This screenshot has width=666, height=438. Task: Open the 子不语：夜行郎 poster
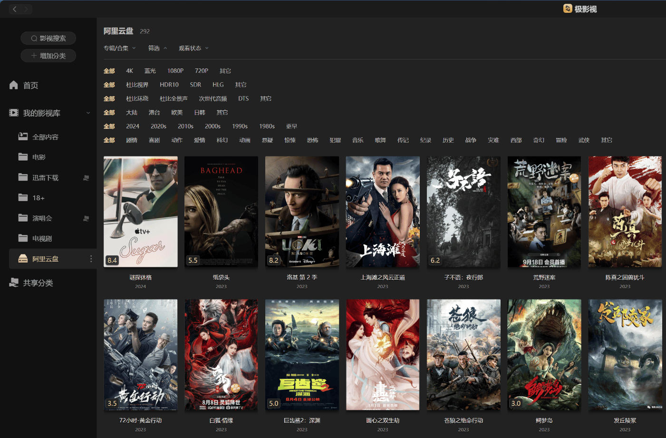click(463, 212)
